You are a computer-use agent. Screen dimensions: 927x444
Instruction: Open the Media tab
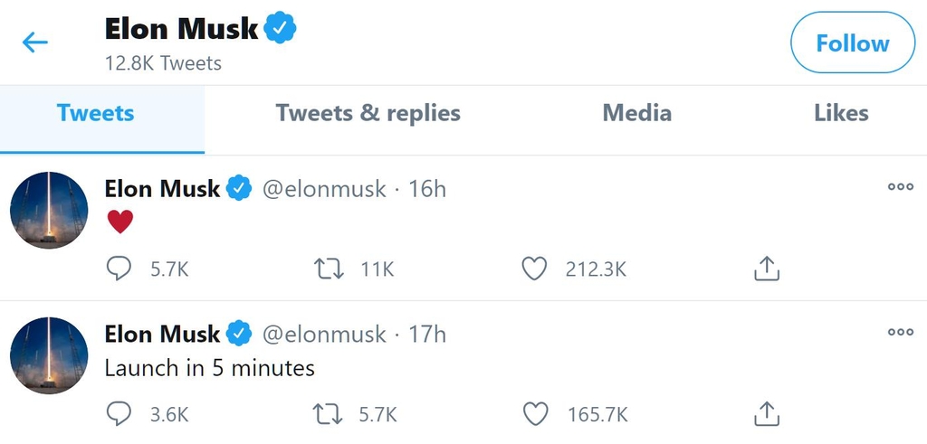click(636, 113)
